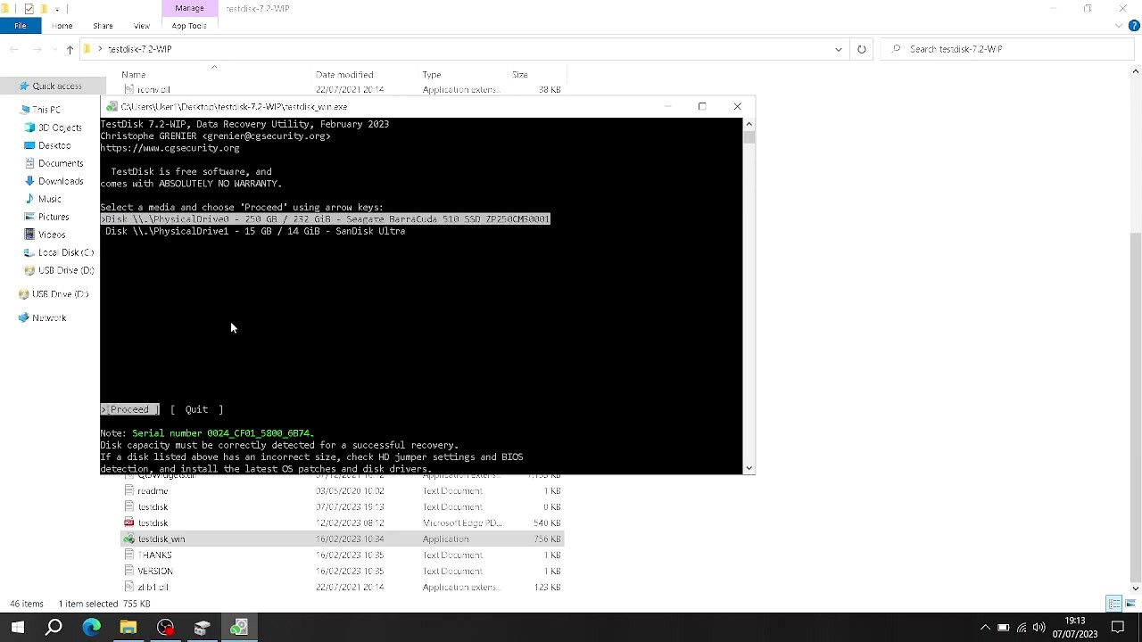The image size is (1142, 642).
Task: Open the Home ribbon tab
Action: click(62, 26)
